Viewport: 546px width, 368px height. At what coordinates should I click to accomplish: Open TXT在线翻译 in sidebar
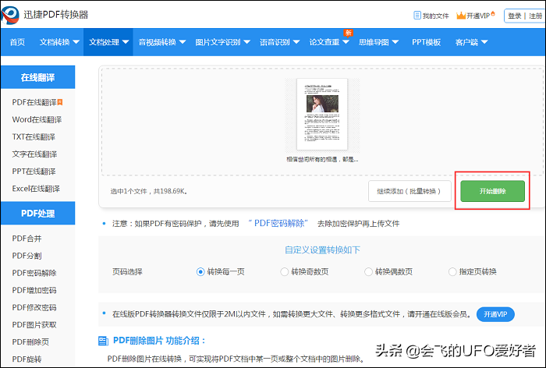(34, 136)
